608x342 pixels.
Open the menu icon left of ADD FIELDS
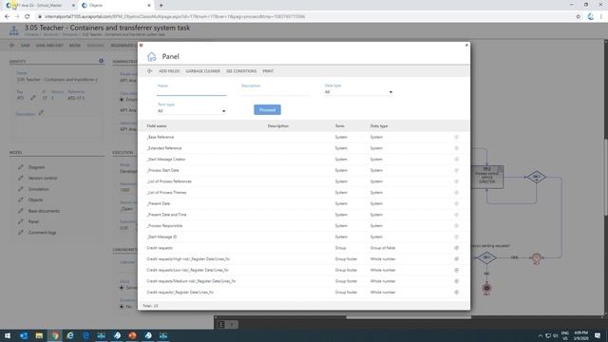tap(149, 71)
